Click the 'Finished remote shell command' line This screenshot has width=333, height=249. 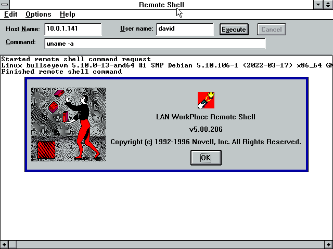click(61, 72)
